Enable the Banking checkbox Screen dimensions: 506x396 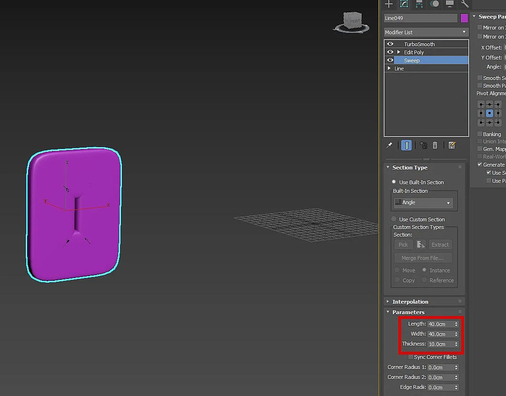(480, 134)
